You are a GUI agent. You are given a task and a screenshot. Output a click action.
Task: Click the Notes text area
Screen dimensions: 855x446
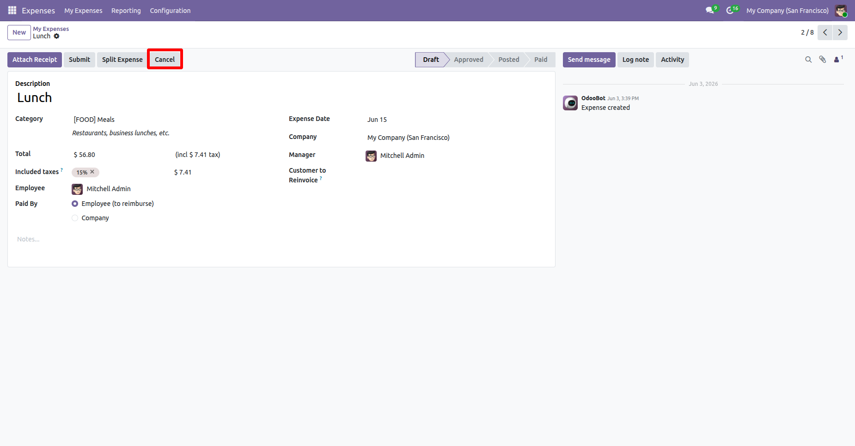(x=281, y=239)
